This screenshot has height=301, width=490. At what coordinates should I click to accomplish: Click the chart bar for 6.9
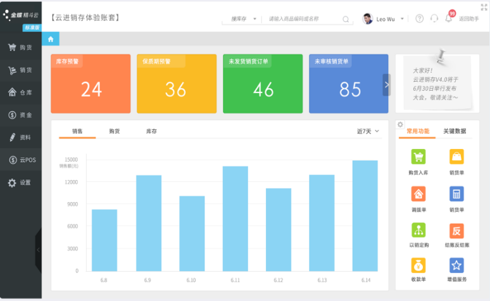pyautogui.click(x=149, y=223)
